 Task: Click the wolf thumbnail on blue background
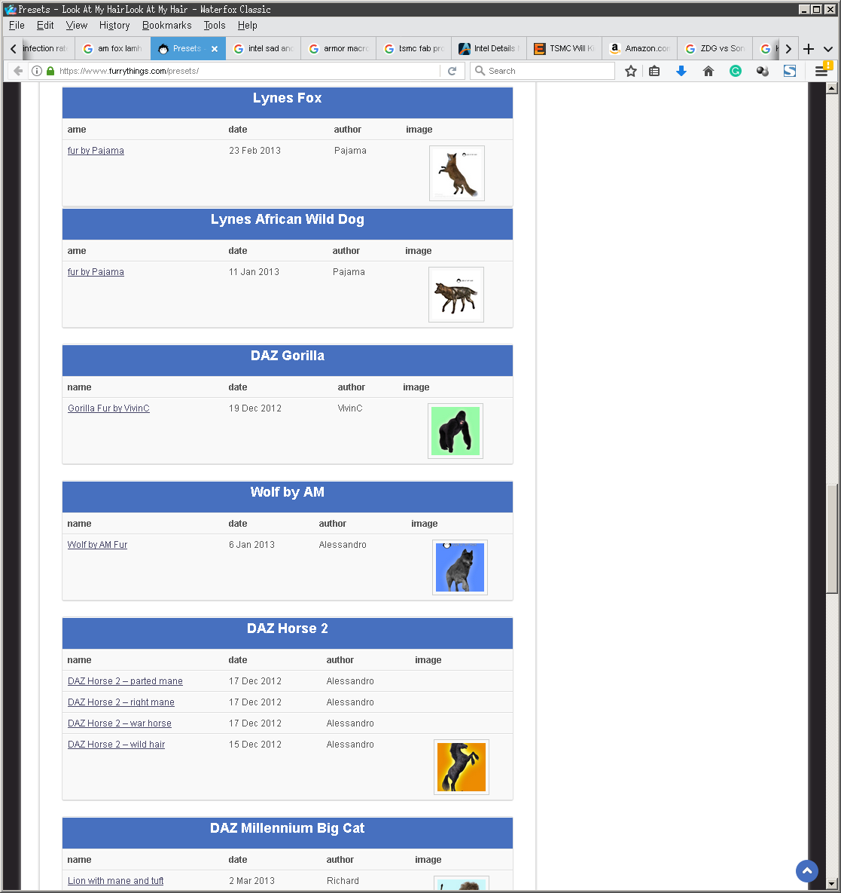pyautogui.click(x=460, y=567)
